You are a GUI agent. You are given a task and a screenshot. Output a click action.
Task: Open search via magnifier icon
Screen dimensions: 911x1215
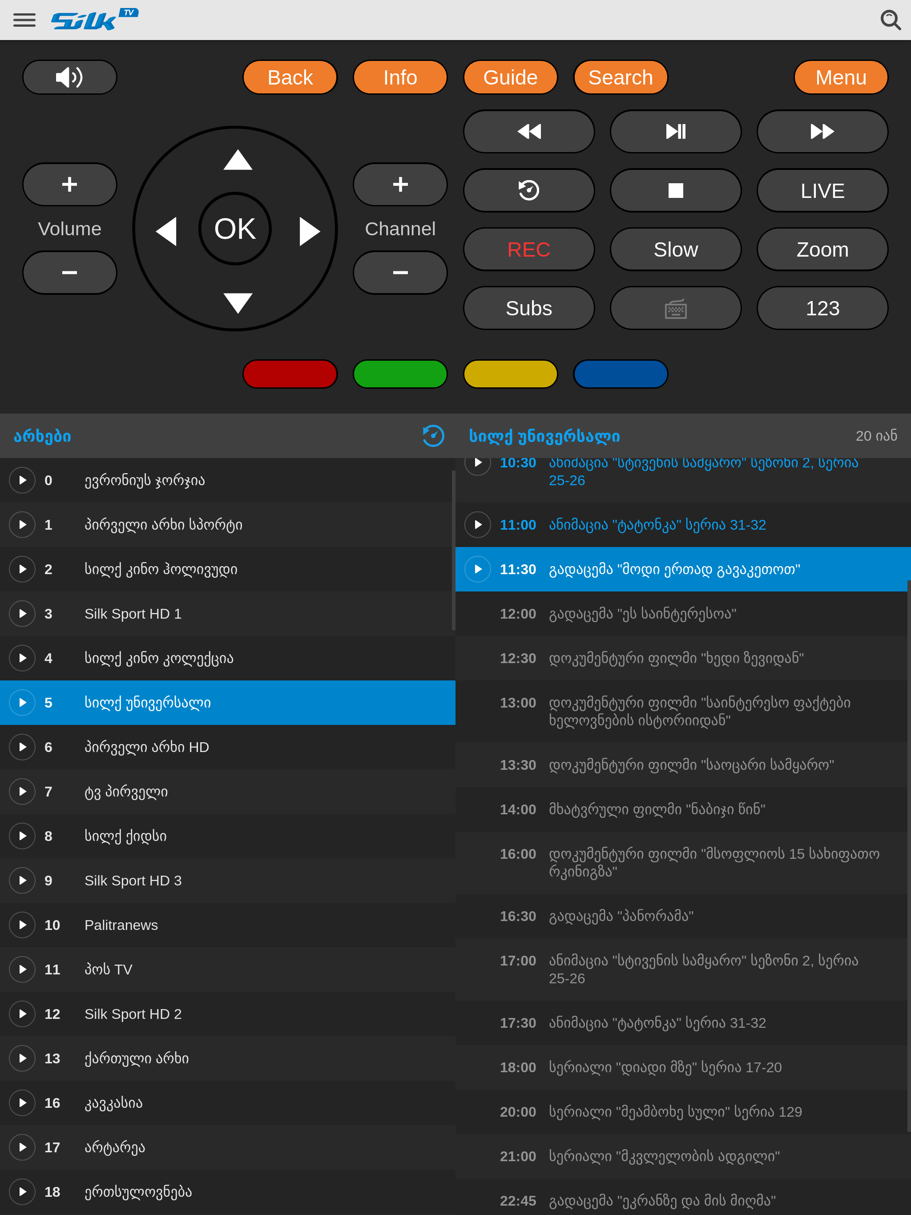point(890,20)
